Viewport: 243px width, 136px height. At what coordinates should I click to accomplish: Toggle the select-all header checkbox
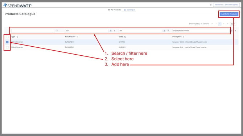(7, 37)
